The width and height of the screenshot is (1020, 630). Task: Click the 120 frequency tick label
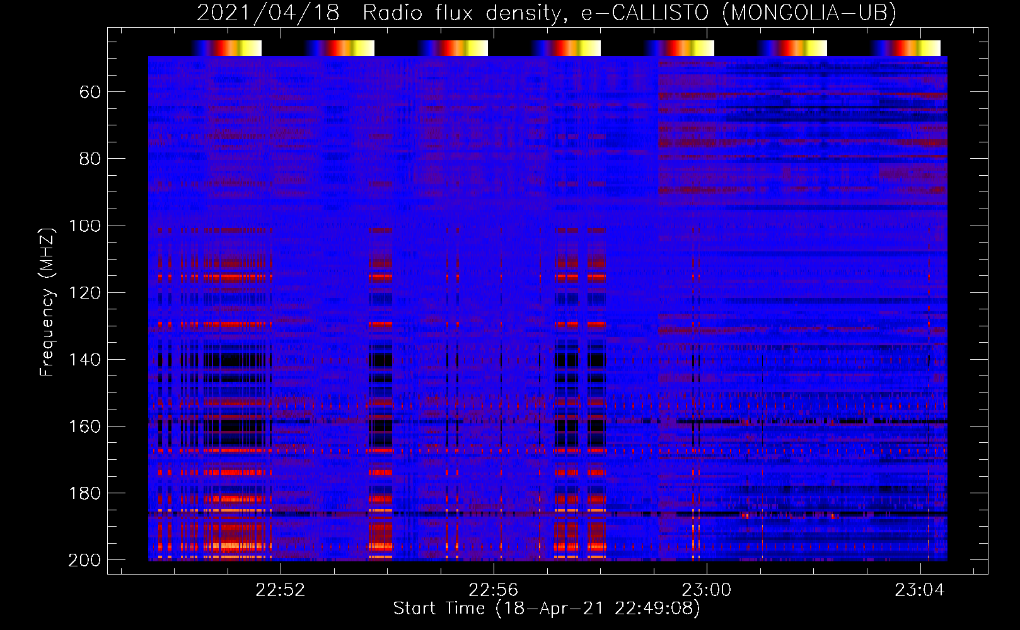pyautogui.click(x=85, y=293)
